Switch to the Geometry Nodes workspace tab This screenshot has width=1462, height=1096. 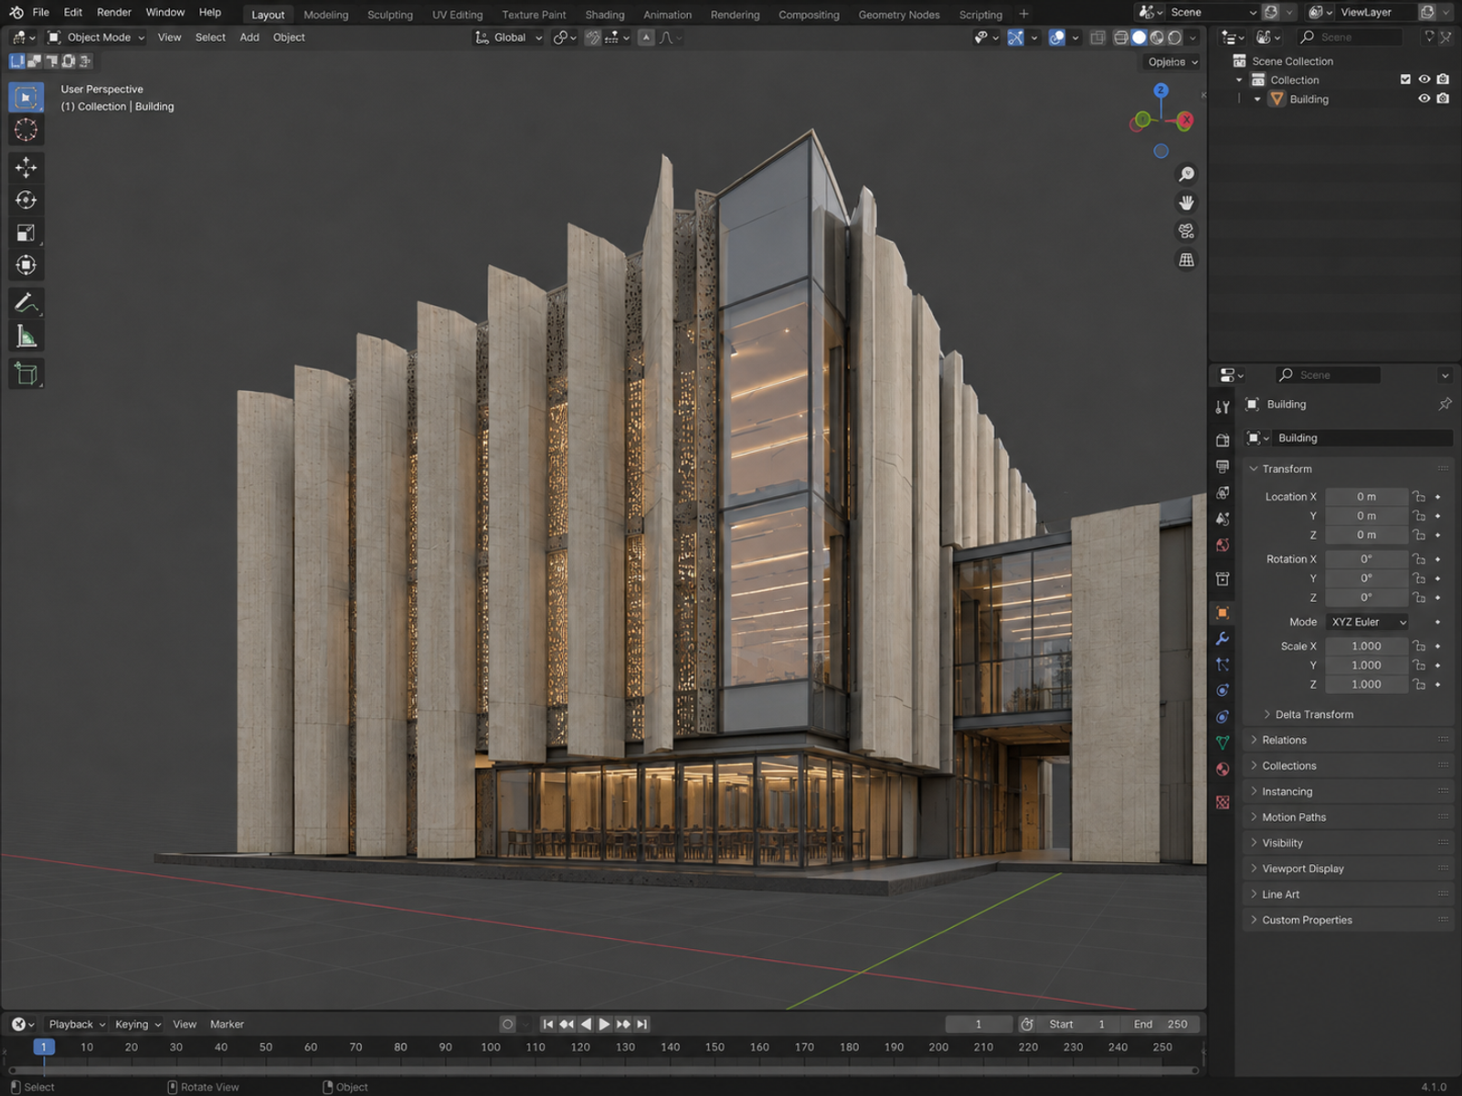tap(899, 15)
